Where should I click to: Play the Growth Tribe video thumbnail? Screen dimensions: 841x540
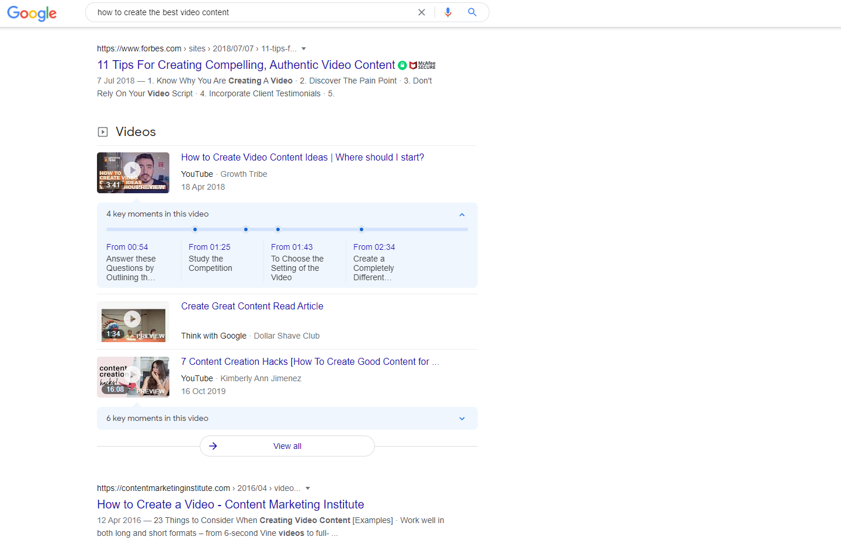click(133, 172)
